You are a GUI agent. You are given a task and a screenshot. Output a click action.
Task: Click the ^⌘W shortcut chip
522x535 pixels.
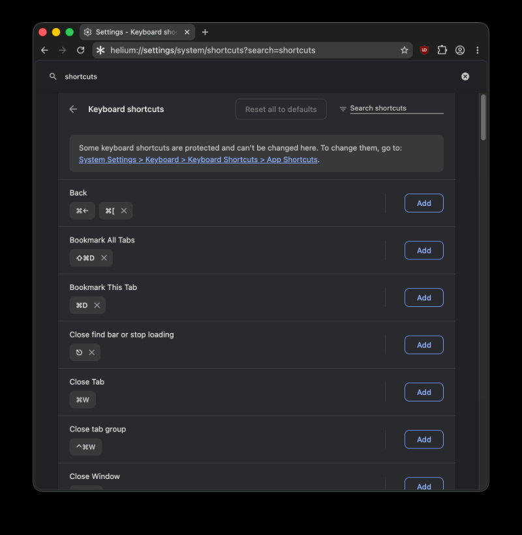85,447
